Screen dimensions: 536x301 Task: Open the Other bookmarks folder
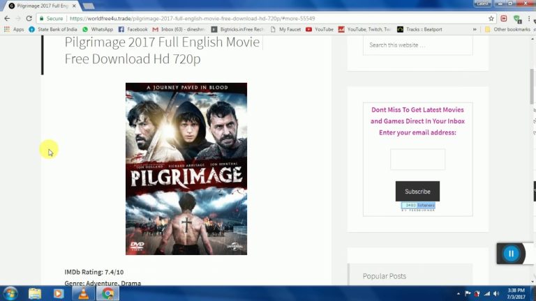click(x=507, y=29)
